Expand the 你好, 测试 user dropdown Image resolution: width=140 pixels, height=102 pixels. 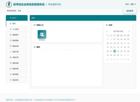(131, 4)
